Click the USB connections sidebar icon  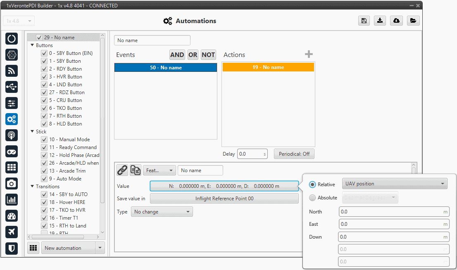pyautogui.click(x=12, y=87)
